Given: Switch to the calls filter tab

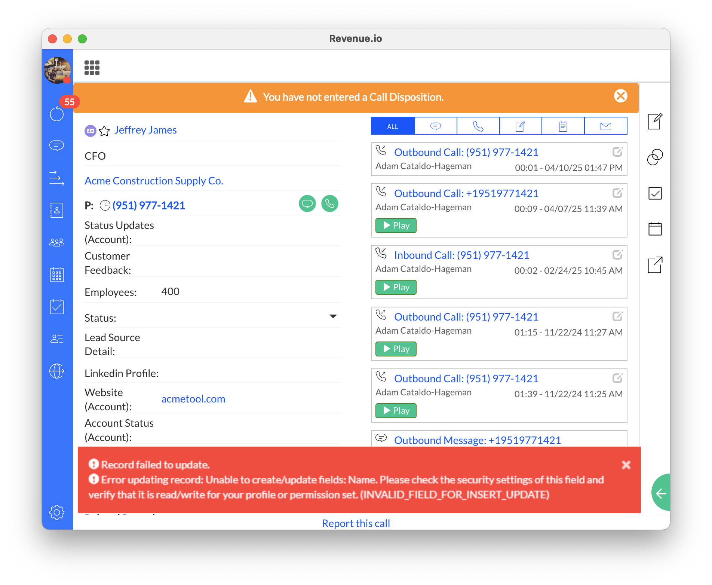Looking at the screenshot, I should point(478,126).
